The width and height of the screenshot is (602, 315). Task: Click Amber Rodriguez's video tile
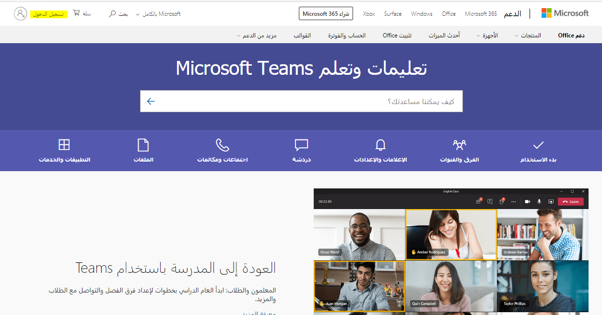point(451,234)
